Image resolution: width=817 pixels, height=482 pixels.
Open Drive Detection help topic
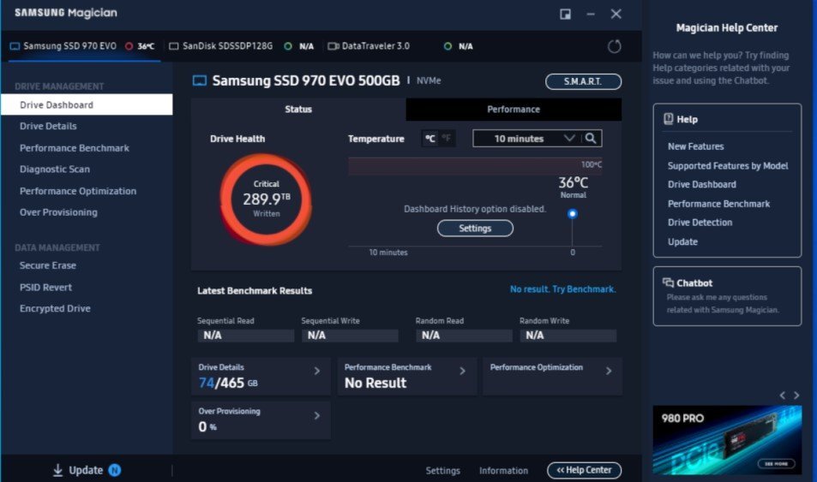(700, 223)
